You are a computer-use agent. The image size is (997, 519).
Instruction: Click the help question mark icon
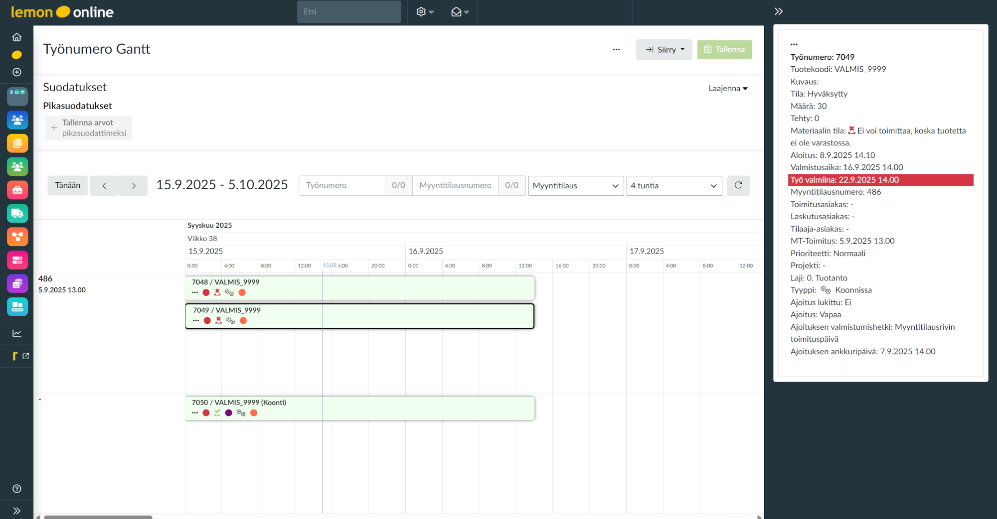click(x=17, y=489)
